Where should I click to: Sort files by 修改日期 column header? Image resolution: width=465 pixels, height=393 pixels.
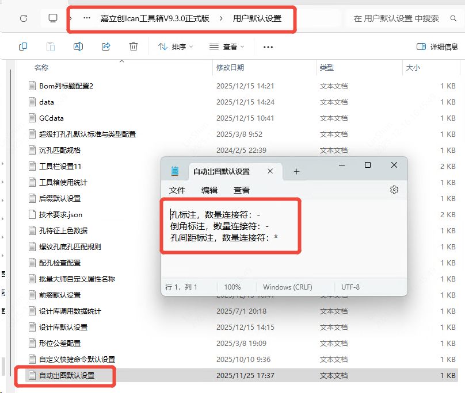[230, 68]
